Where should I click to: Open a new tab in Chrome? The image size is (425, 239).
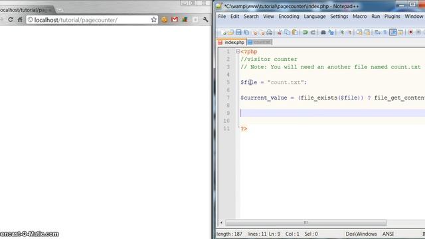click(x=60, y=10)
